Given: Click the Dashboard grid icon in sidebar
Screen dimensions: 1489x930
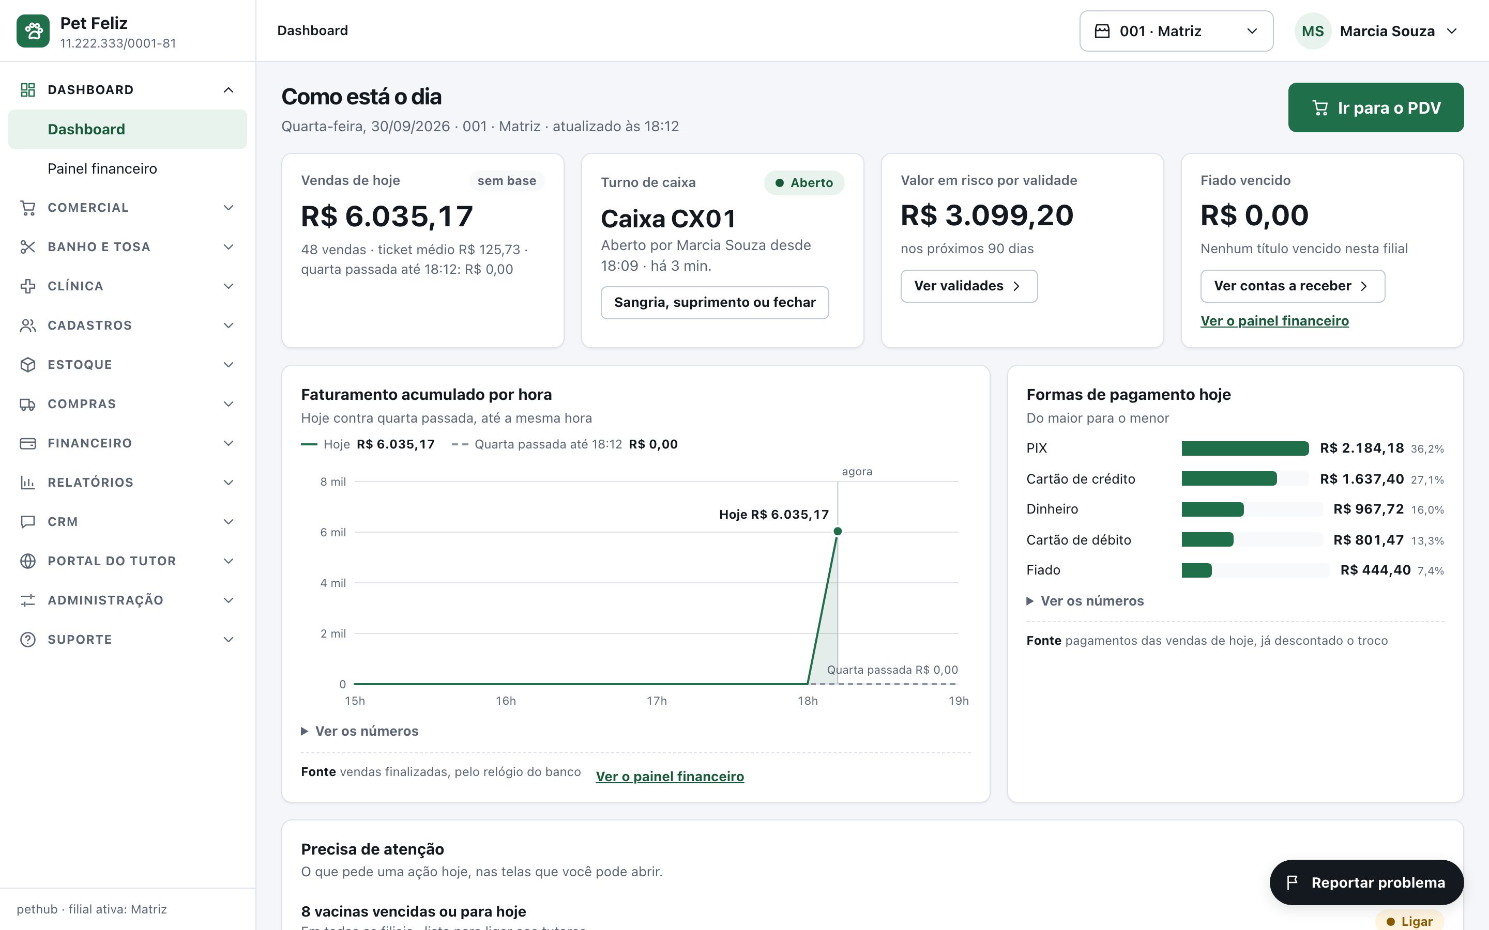Looking at the screenshot, I should 28,90.
